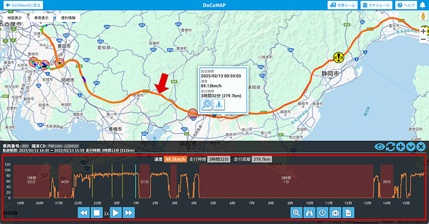This screenshot has width=429, height=224.
Task: Click the binoculars icon below the graph
Action: pyautogui.click(x=309, y=213)
